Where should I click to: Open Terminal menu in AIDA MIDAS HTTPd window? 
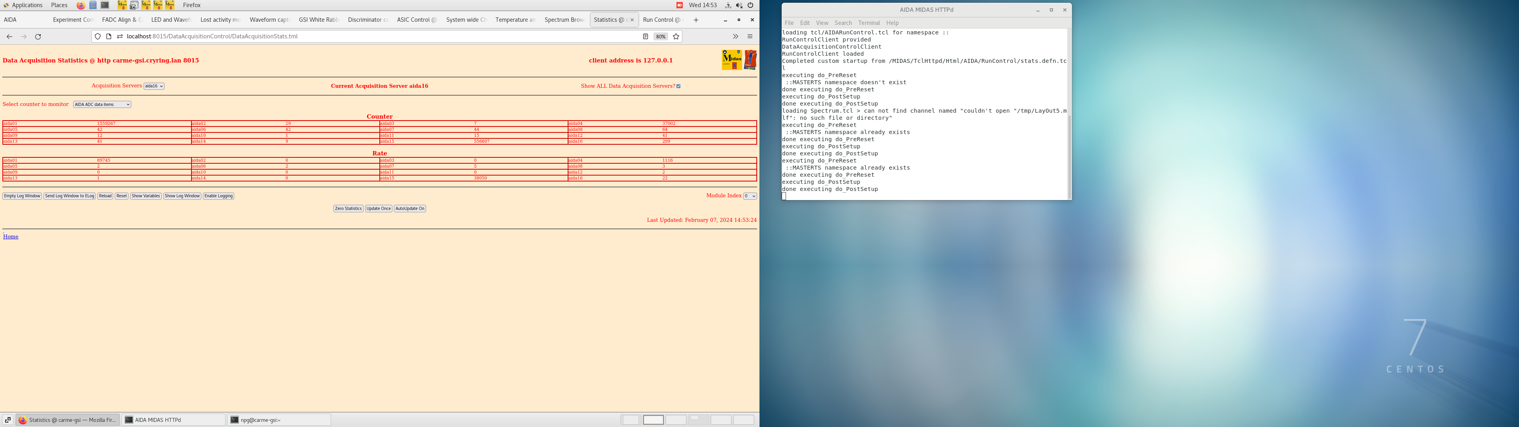[x=869, y=23]
